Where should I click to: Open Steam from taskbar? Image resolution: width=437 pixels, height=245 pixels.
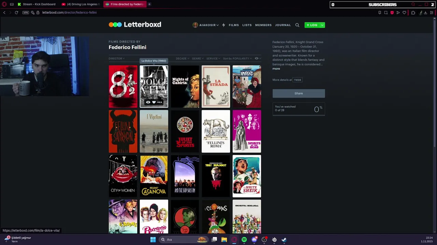point(284,240)
